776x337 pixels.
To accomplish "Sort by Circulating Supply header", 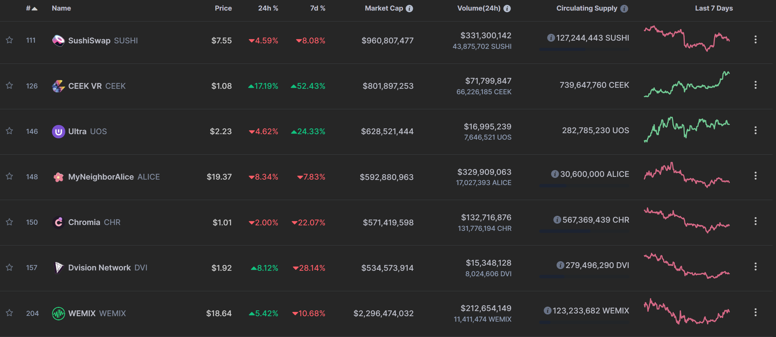I will coord(587,8).
